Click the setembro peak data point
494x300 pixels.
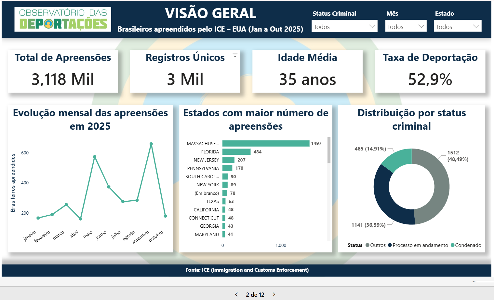point(151,144)
